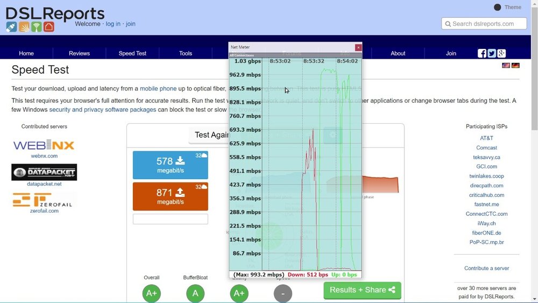Open the Reviews menu item

pos(79,53)
